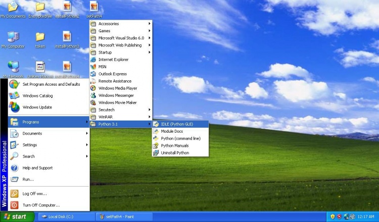Click the Python Manuals help icon
Screen dimensions: 379x222
[156, 145]
